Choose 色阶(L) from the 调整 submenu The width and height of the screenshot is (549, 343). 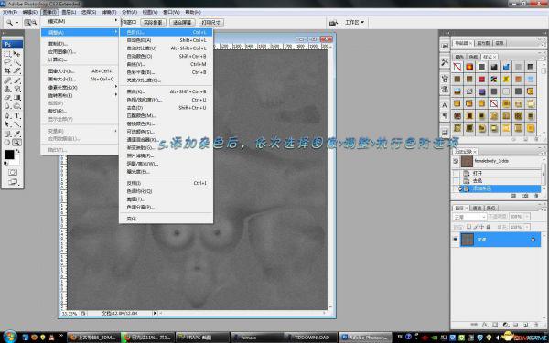(166, 32)
